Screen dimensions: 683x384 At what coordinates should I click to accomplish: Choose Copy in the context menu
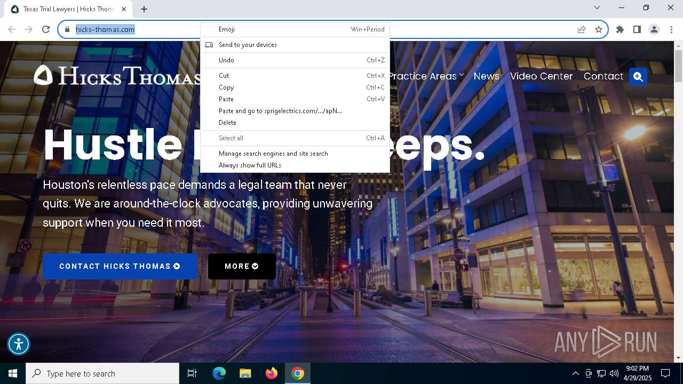[x=295, y=87]
